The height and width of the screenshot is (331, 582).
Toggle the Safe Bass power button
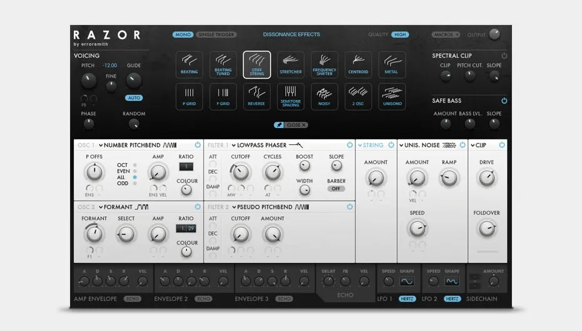click(x=504, y=101)
